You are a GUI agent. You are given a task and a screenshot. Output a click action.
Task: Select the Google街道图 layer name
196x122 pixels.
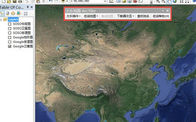tap(23, 42)
